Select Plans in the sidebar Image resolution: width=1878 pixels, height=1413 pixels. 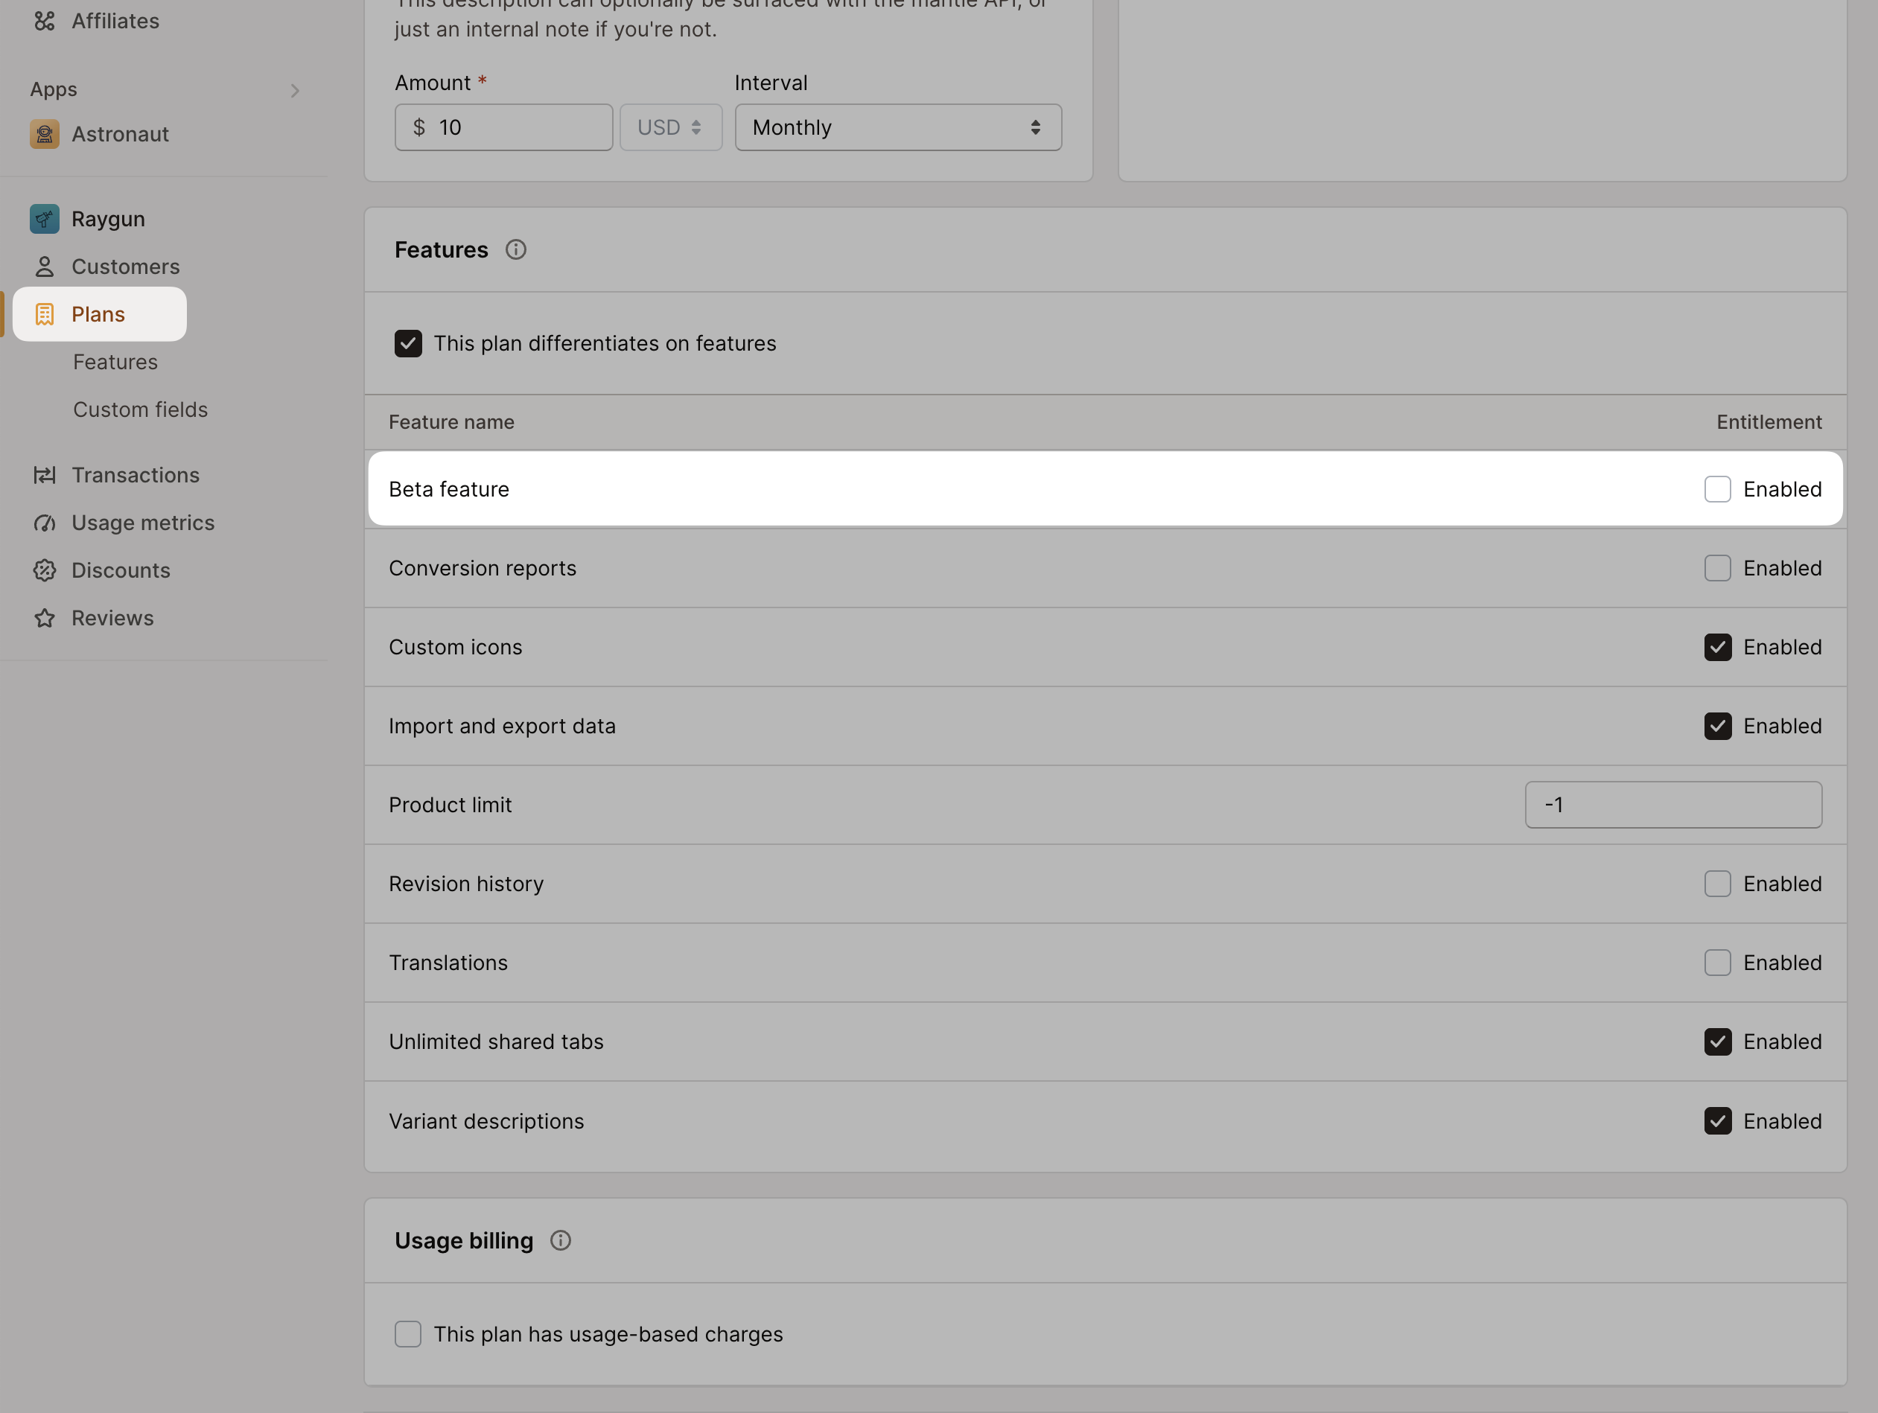[x=98, y=314]
